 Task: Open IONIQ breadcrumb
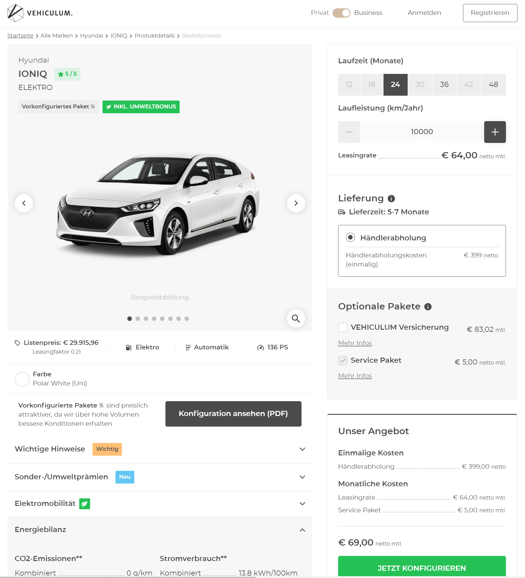coord(119,36)
